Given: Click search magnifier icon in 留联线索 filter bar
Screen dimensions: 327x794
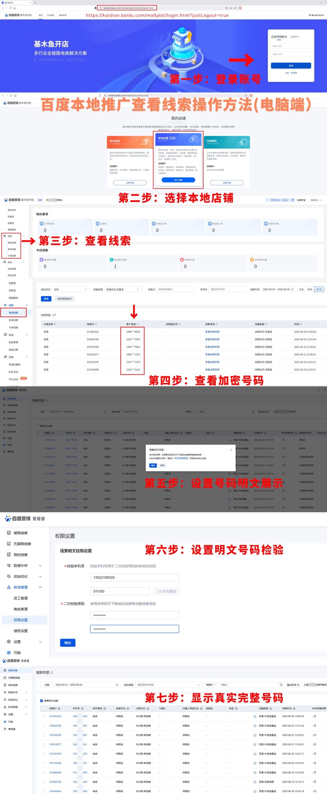Looking at the screenshot, I should (281, 685).
